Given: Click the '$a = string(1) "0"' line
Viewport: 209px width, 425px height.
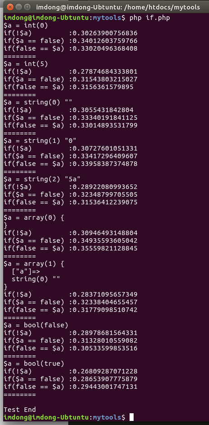Looking at the screenshot, I should [40, 141].
